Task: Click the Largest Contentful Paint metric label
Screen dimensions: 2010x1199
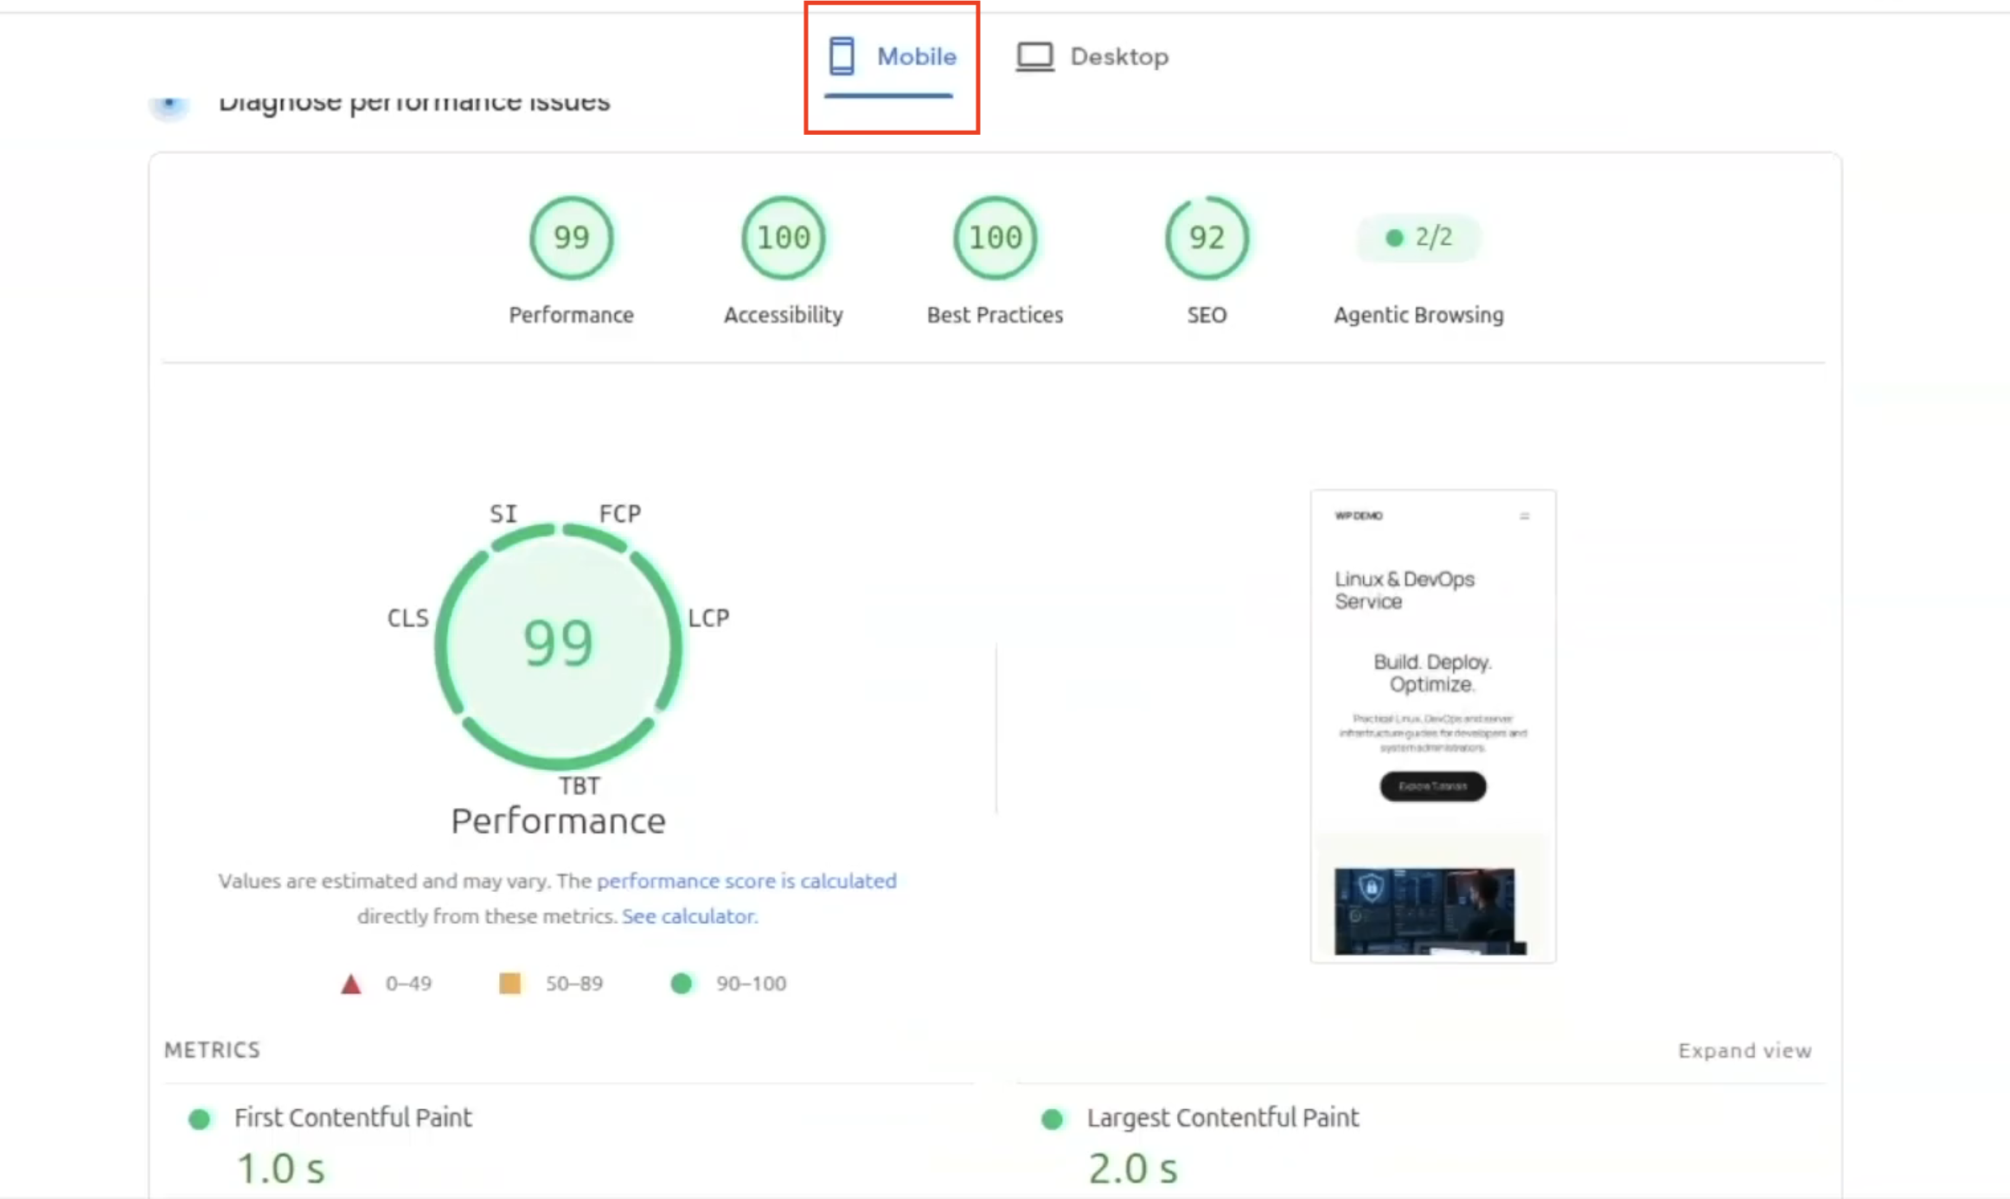Action: 1223,1118
